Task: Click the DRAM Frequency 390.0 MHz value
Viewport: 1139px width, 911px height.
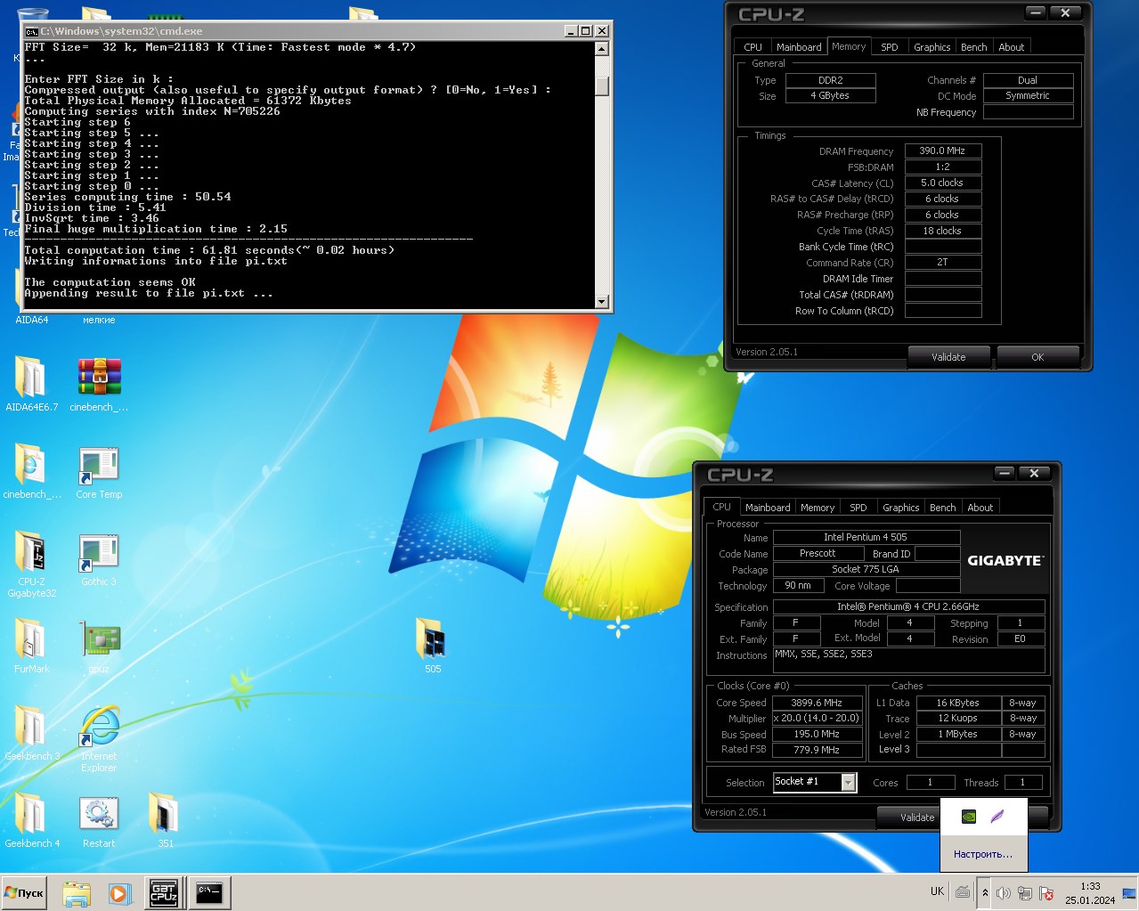Action: (x=943, y=151)
